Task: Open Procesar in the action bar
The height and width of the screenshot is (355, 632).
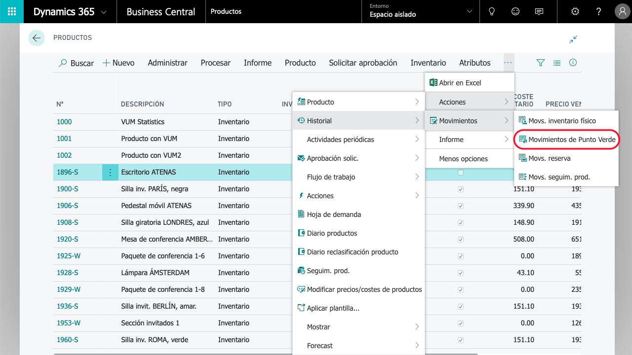Action: 216,63
